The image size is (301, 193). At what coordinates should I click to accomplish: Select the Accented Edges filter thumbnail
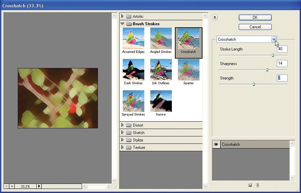click(134, 38)
